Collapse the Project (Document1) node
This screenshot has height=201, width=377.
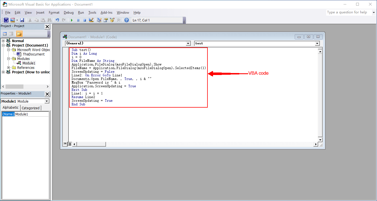pyautogui.click(x=3, y=45)
